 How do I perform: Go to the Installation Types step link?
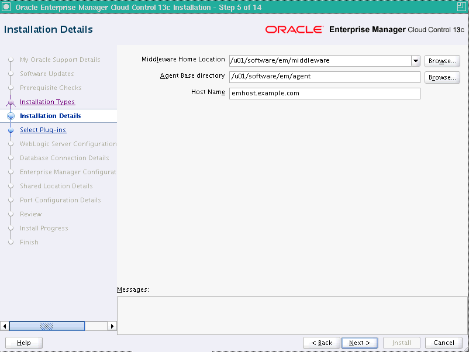(x=47, y=102)
